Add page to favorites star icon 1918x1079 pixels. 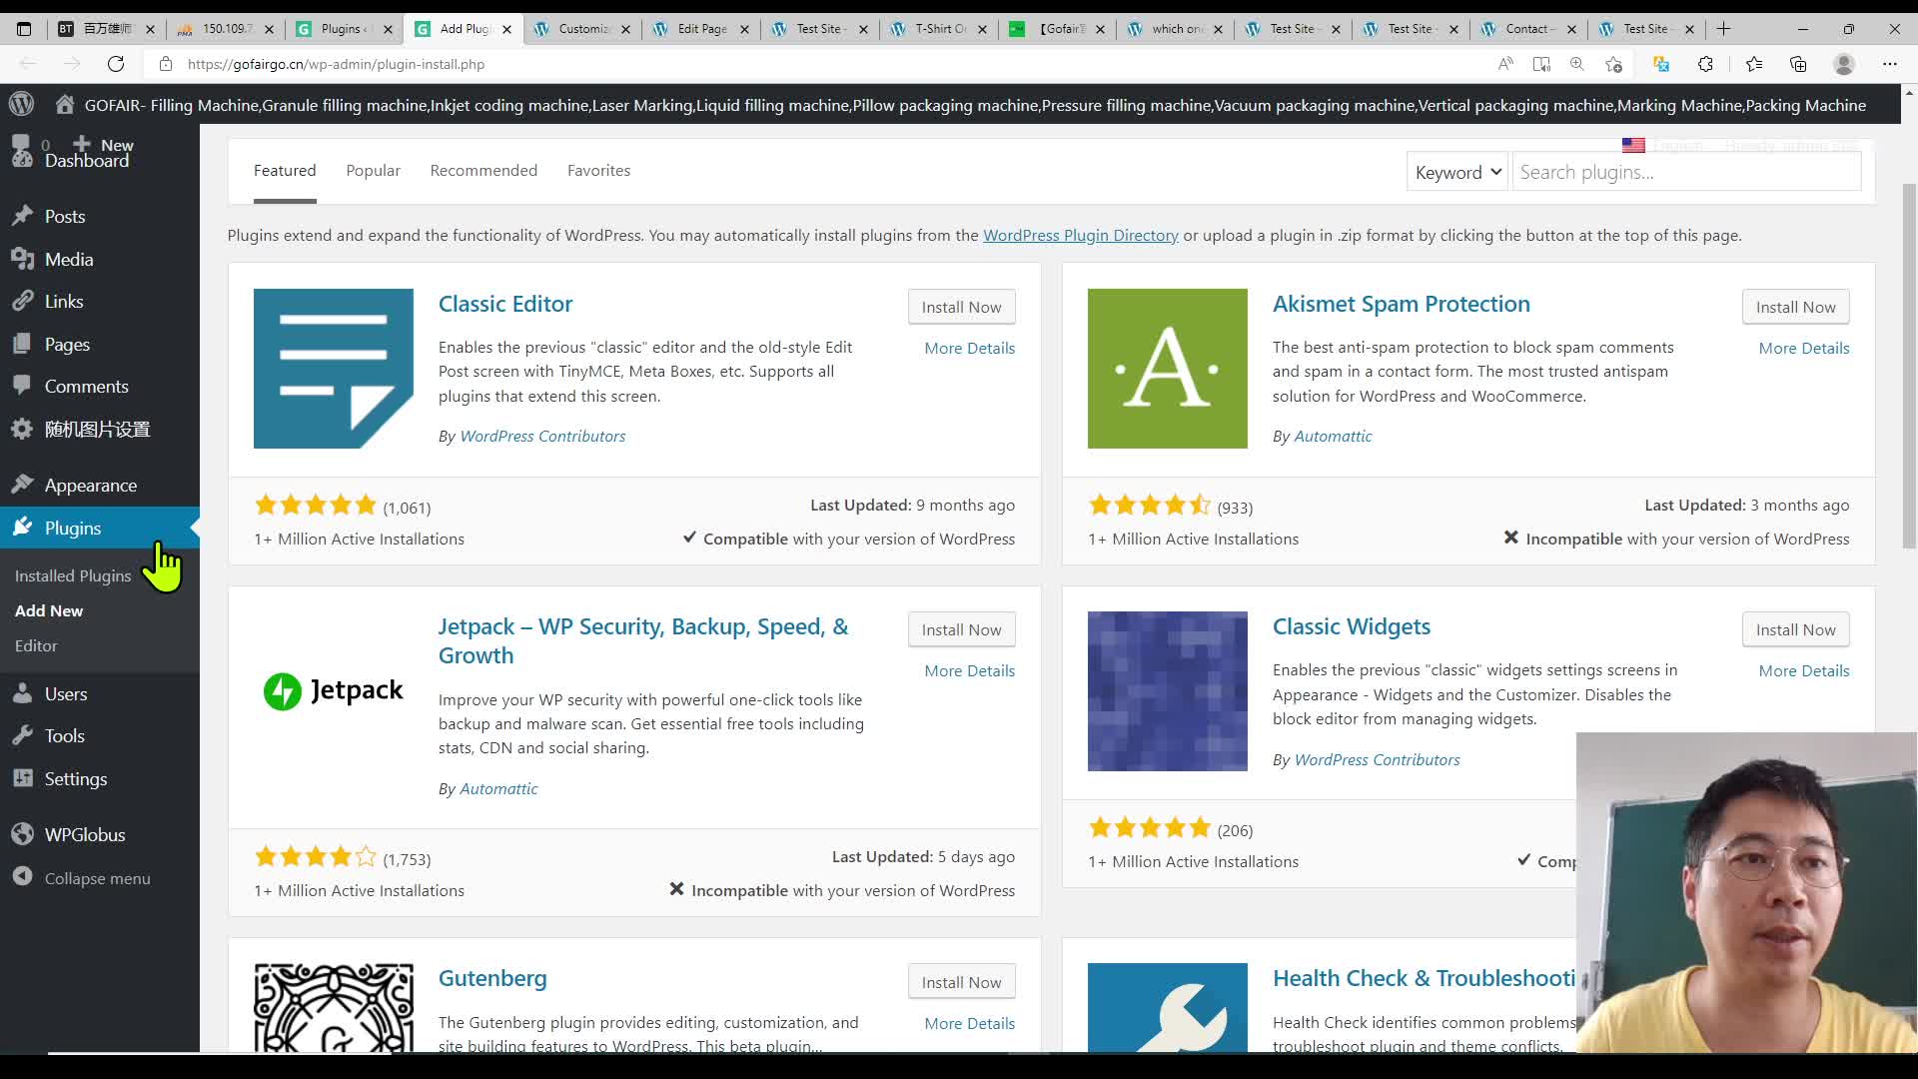coord(1613,64)
